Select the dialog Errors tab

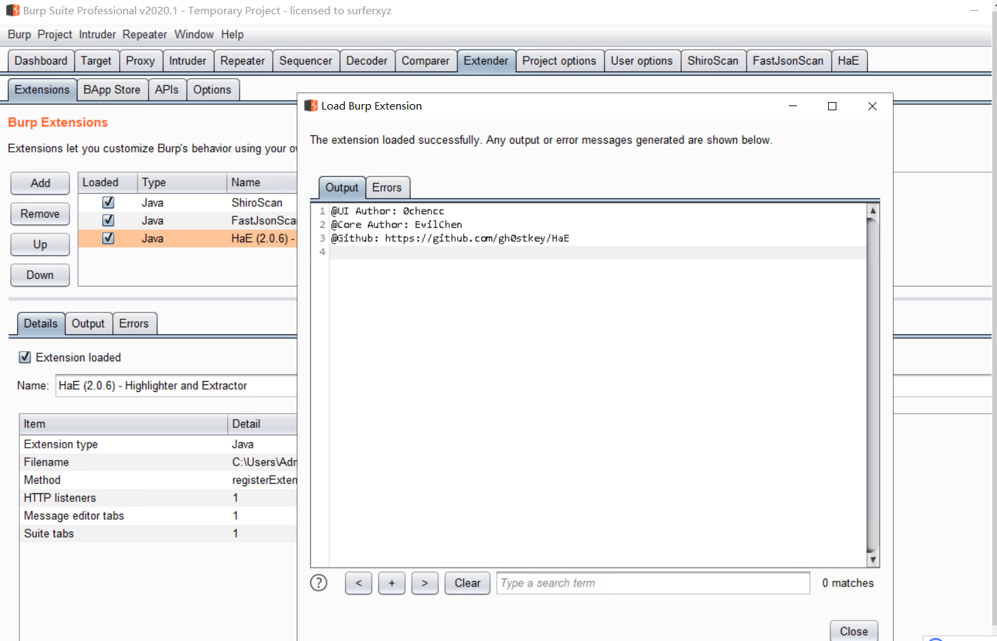[387, 187]
